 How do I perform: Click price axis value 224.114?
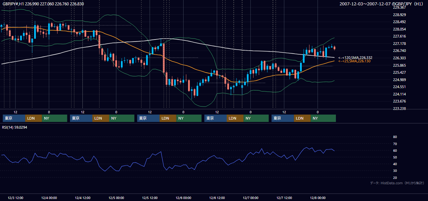coord(399,94)
